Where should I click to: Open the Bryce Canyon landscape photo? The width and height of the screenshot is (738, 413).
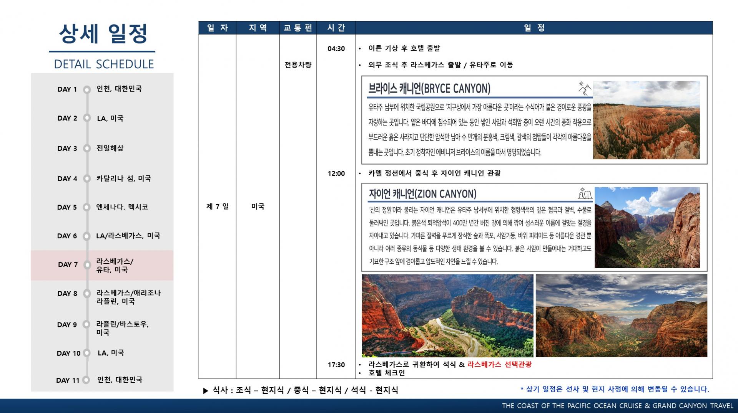(x=646, y=120)
